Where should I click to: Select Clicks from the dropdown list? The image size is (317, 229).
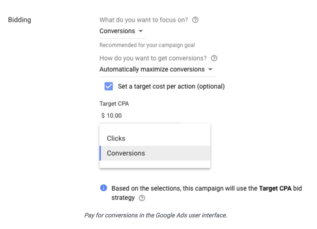tap(116, 138)
